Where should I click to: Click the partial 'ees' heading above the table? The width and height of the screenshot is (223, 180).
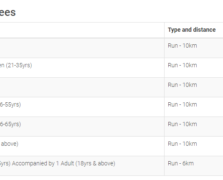[x=8, y=13]
